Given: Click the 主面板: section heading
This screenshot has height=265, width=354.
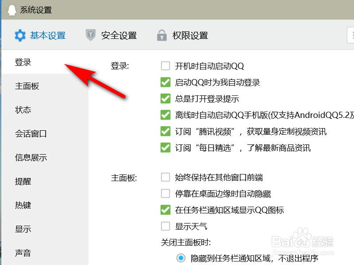Looking at the screenshot, I should pyautogui.click(x=124, y=178).
